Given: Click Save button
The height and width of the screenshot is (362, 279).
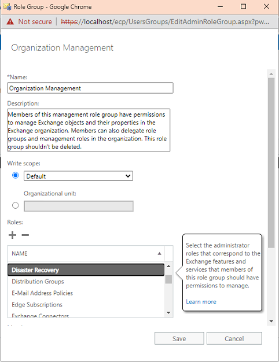Looking at the screenshot, I should coord(179,338).
